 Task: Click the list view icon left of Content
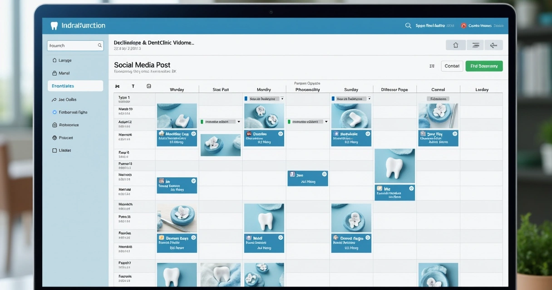coord(432,66)
